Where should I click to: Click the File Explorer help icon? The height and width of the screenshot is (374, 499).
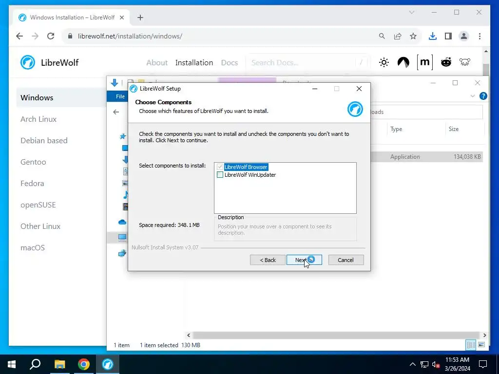(x=483, y=96)
